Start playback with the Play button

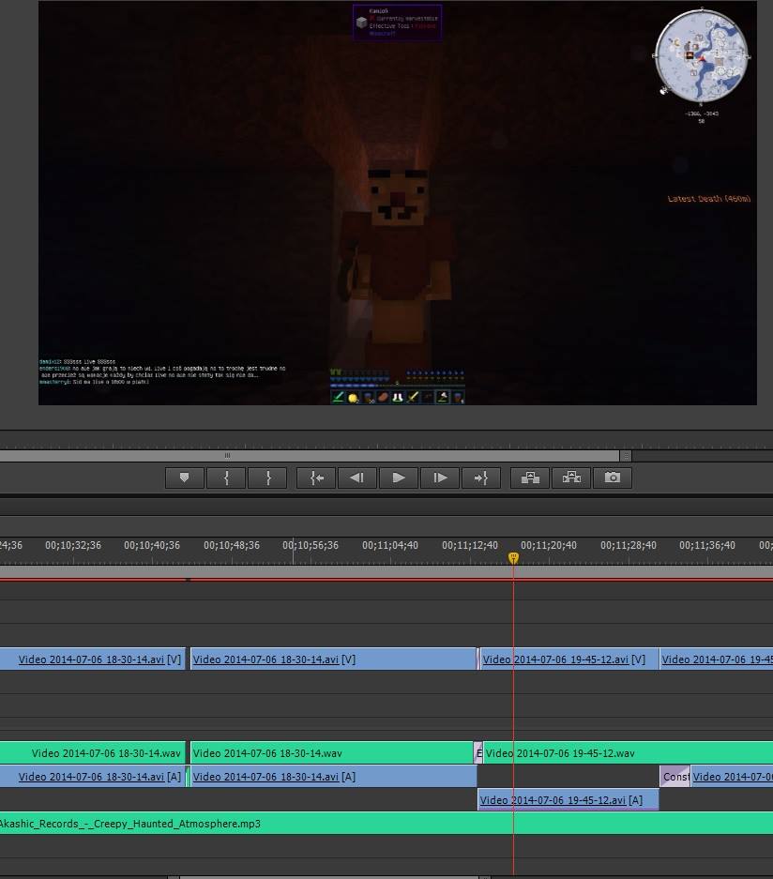[399, 477]
